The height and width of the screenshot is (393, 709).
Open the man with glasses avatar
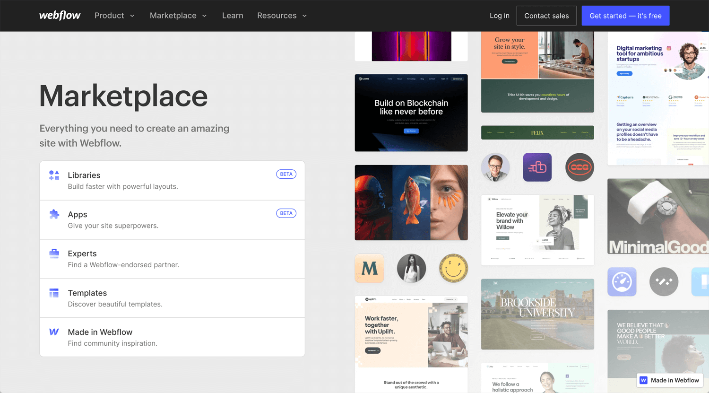[495, 167]
